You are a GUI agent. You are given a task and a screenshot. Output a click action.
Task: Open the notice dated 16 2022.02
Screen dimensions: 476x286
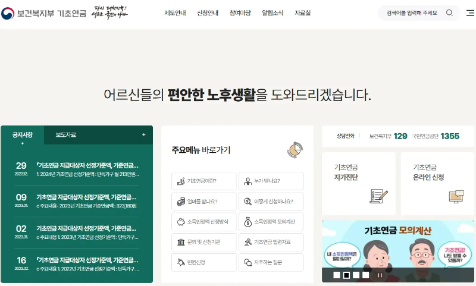[77, 264]
